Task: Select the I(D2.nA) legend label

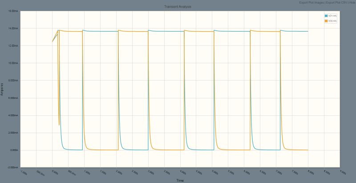Action: coord(332,21)
